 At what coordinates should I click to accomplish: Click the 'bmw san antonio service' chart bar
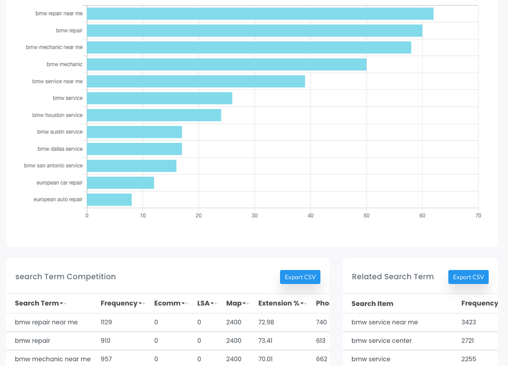point(132,166)
